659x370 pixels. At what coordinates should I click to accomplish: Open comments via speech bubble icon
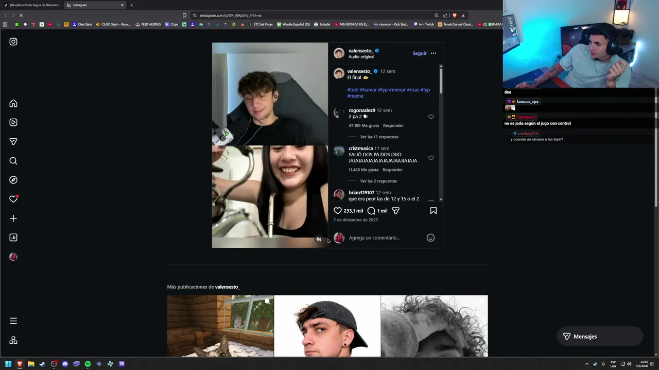[371, 211]
